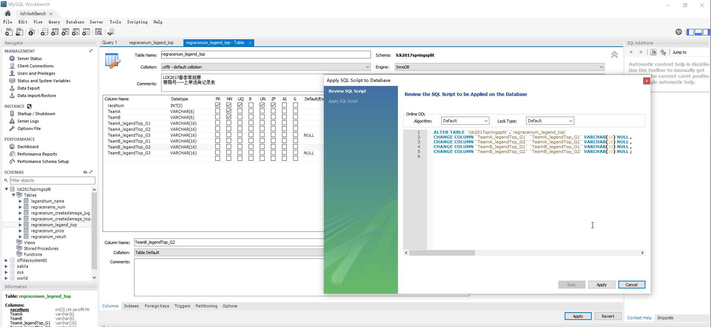Open the Algorithm dropdown
The height and width of the screenshot is (327, 711).
[x=465, y=121]
